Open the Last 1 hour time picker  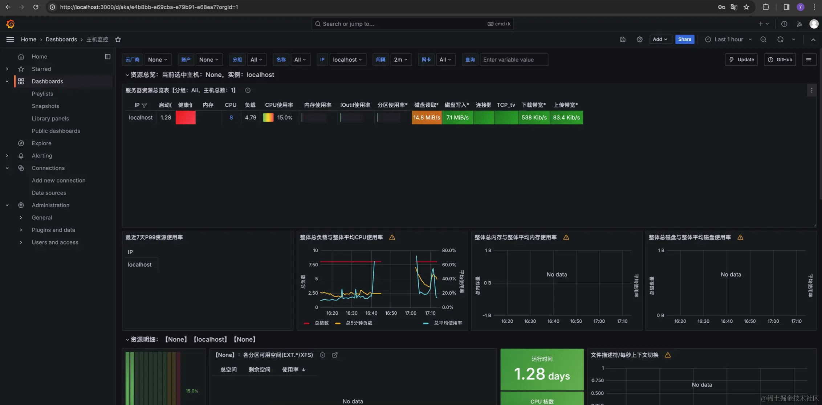pos(728,39)
